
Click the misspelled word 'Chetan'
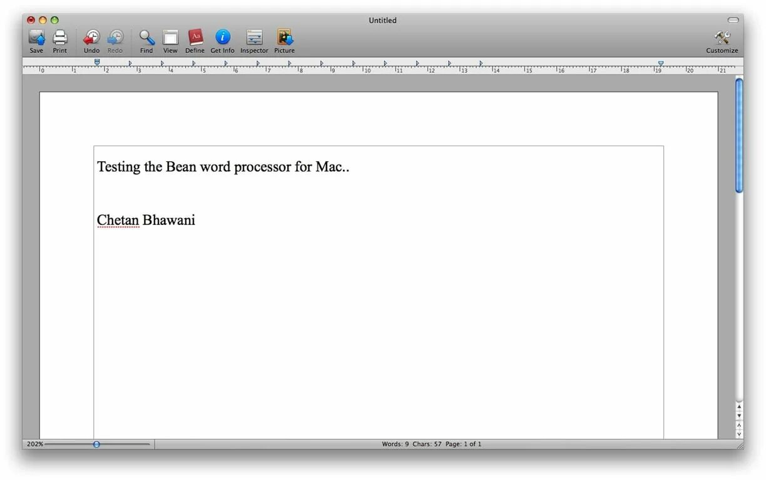(x=118, y=220)
